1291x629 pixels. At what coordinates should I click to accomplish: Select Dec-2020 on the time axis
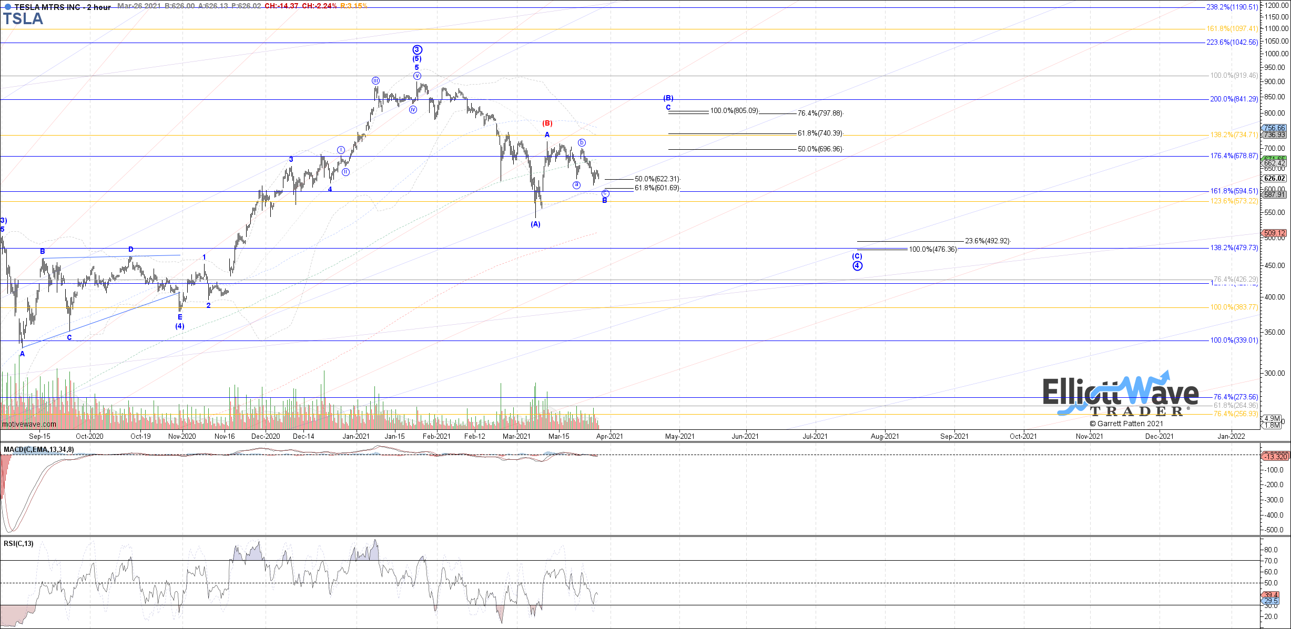point(266,437)
